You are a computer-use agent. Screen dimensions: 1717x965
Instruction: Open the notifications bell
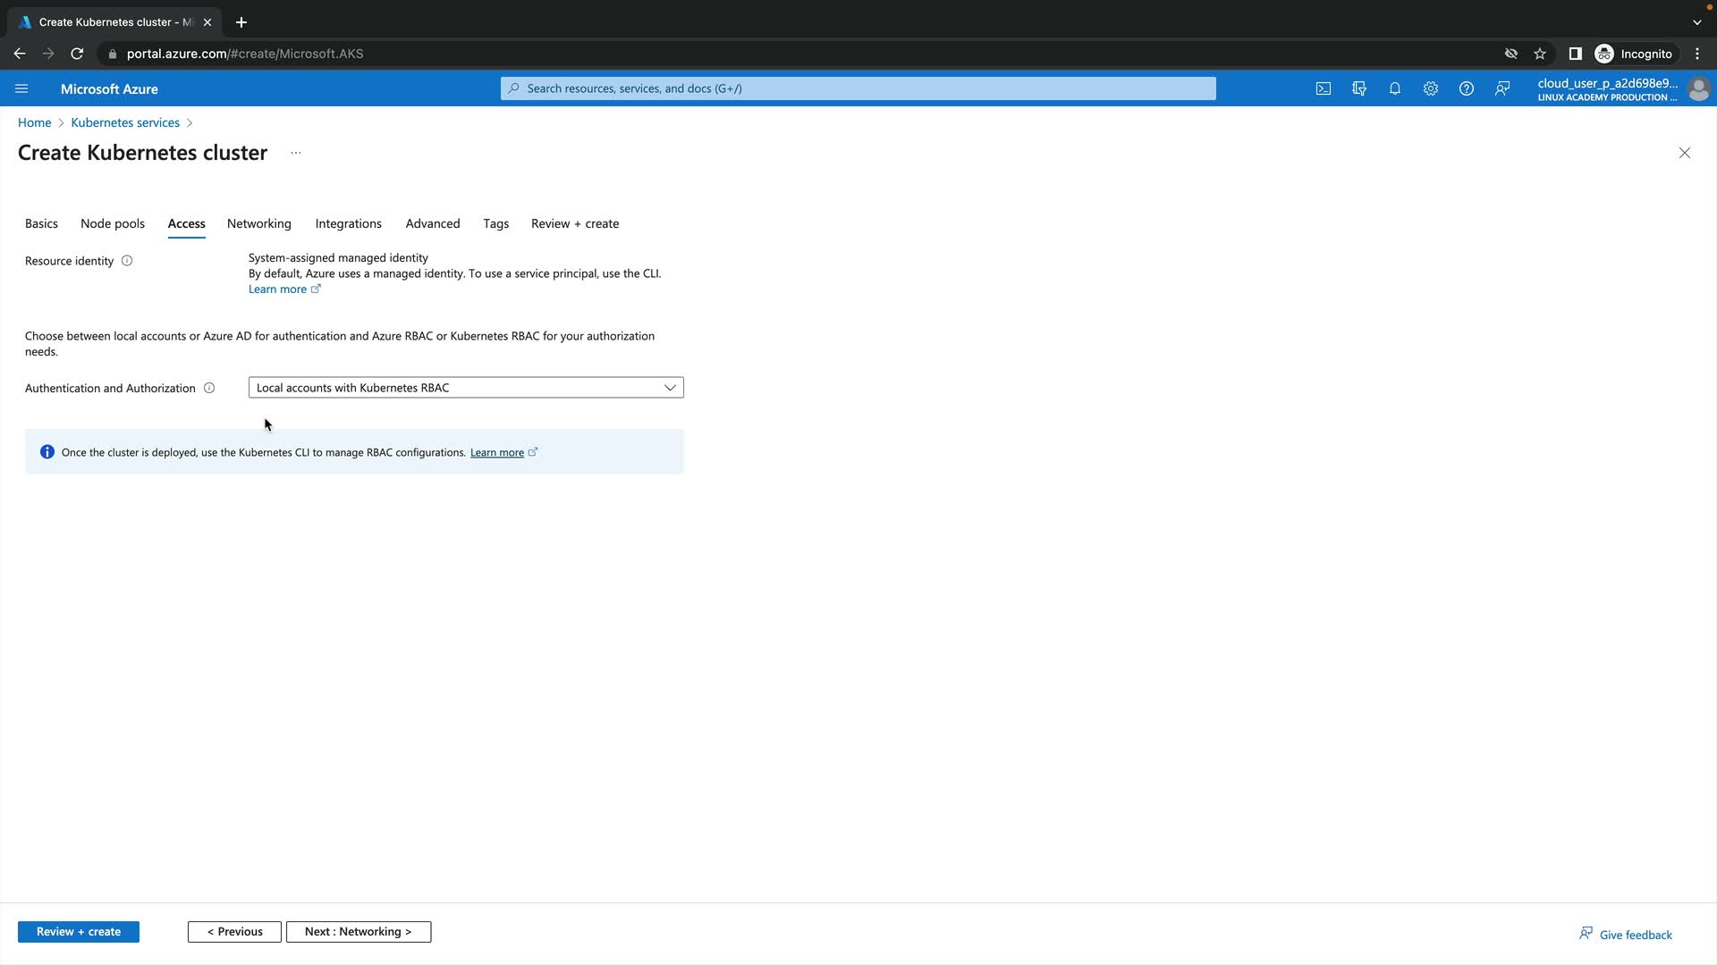click(x=1394, y=88)
